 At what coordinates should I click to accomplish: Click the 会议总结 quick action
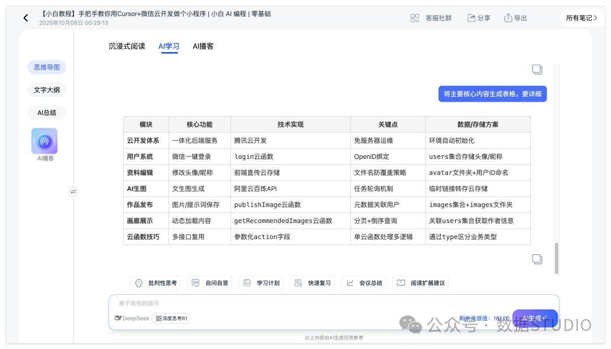364,283
